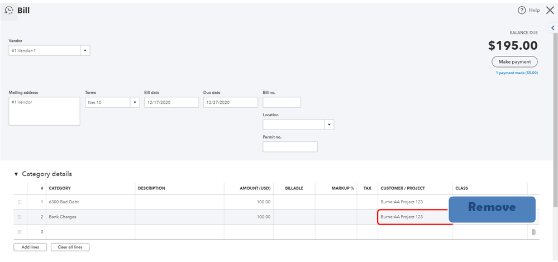Click the empty Category cell in row 3
This screenshot has height=262, width=558.
click(90, 232)
